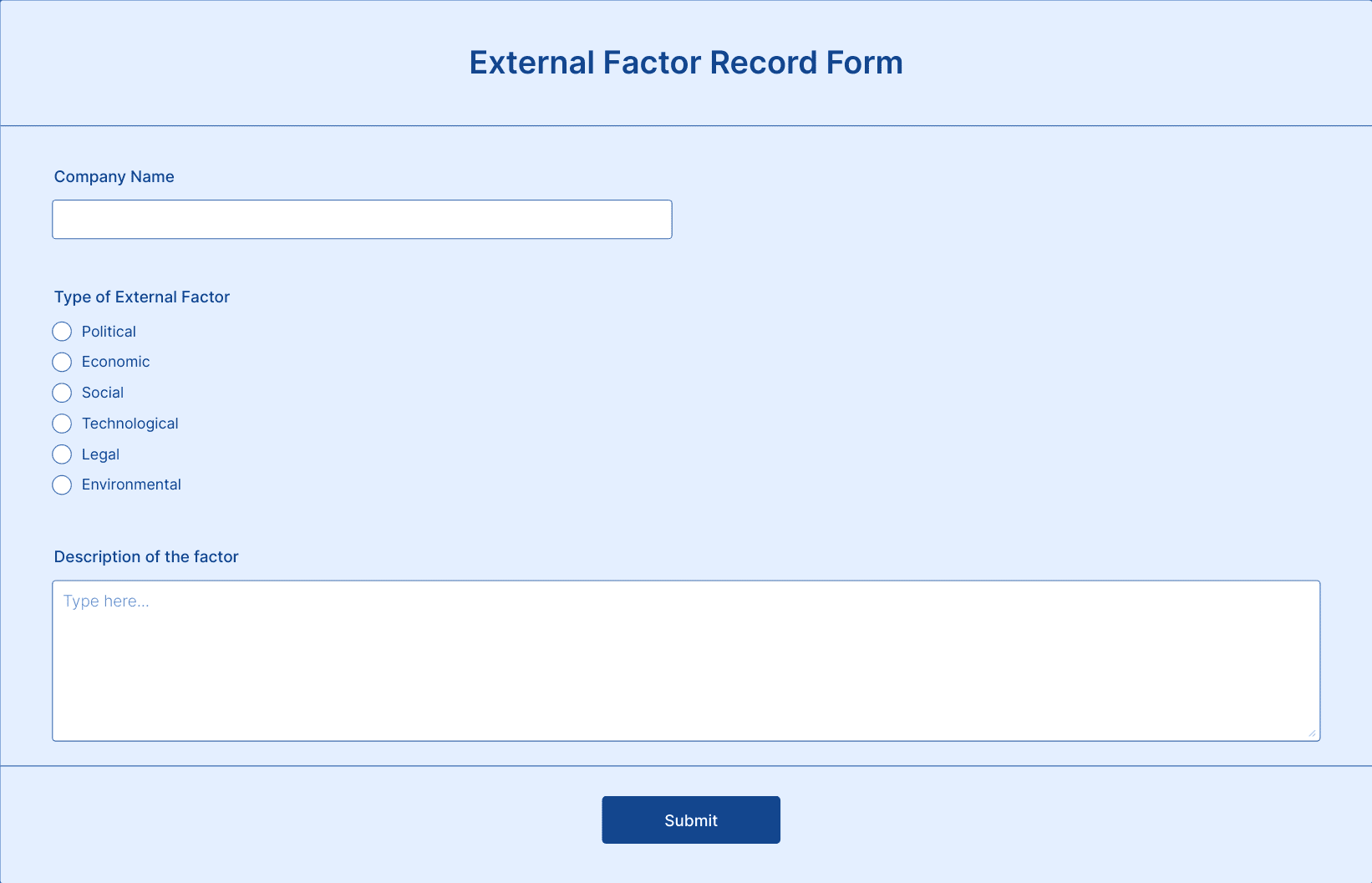Screen dimensions: 1372x883
Task: Click the Type of External Factor label
Action: point(142,297)
